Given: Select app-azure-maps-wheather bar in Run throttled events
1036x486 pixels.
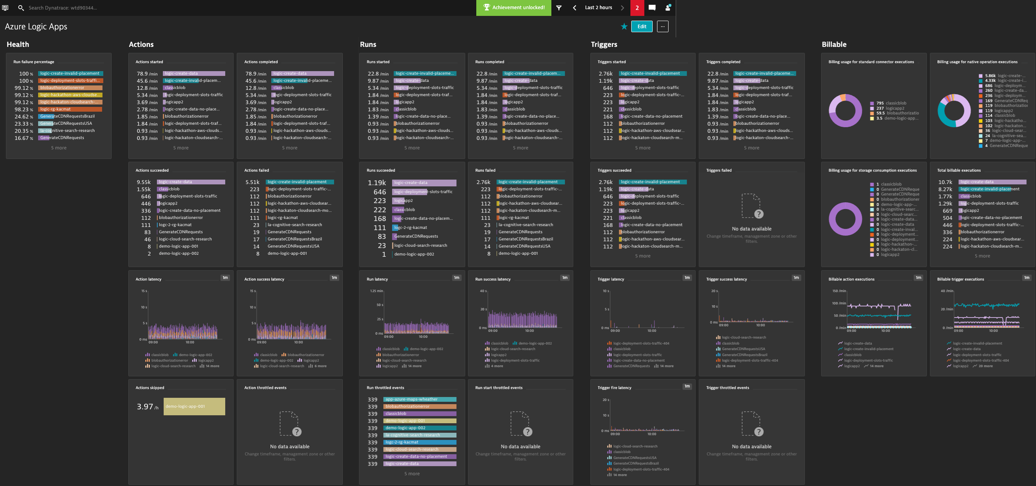Looking at the screenshot, I should [419, 399].
